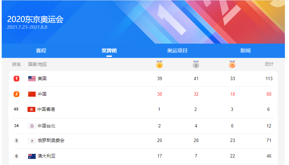Select the 奖牌榜 tab
Viewport: 289px width, 165px height.
[109, 51]
